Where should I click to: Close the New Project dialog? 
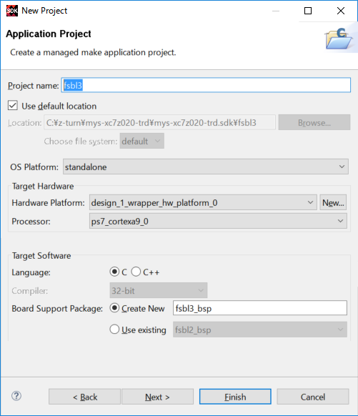tap(341, 11)
